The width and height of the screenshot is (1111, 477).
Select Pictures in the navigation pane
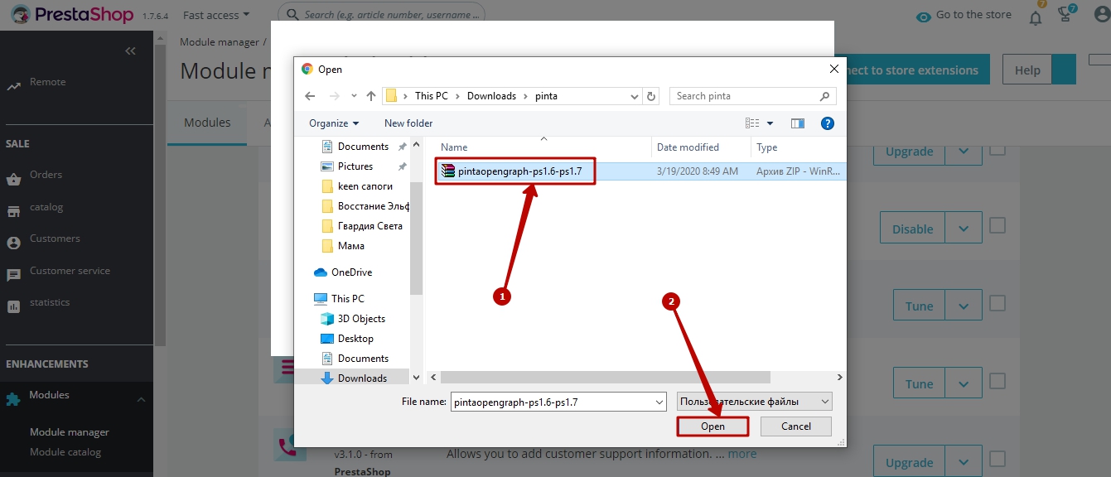[x=355, y=166]
